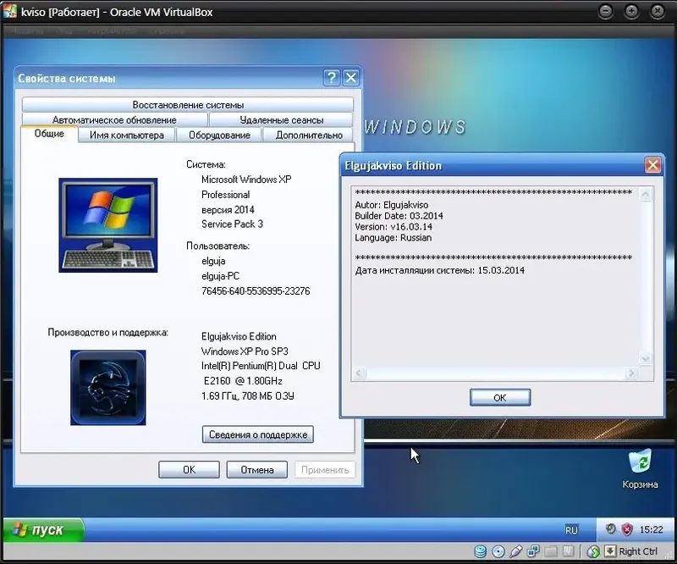This screenshot has width=677, height=564.
Task: Click the 'Пользователь:' label
Action: (x=217, y=246)
